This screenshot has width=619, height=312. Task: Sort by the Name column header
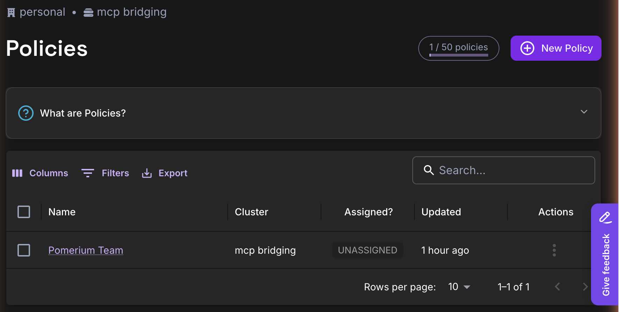coord(62,212)
